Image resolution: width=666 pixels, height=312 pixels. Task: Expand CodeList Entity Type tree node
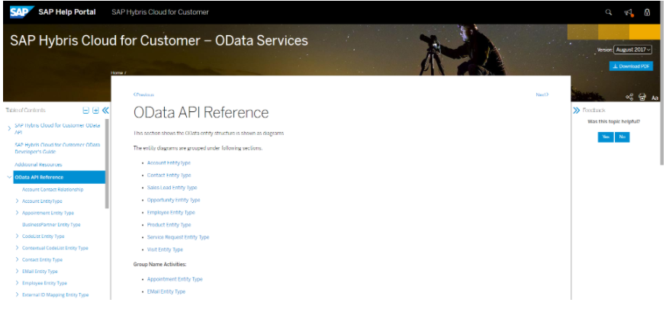pyautogui.click(x=17, y=236)
